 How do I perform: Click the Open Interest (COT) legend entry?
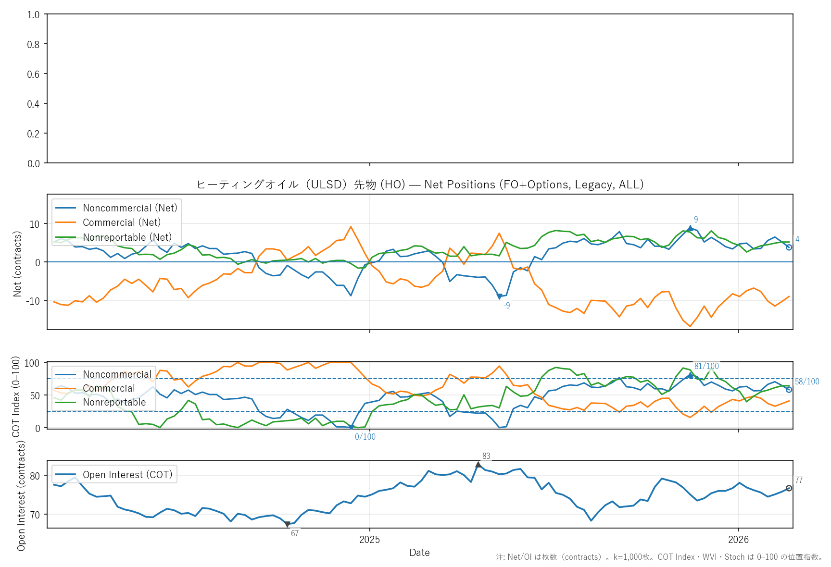click(x=127, y=475)
